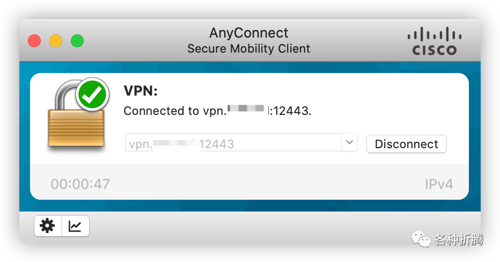Click the Cisco logo in title bar

pos(435,41)
